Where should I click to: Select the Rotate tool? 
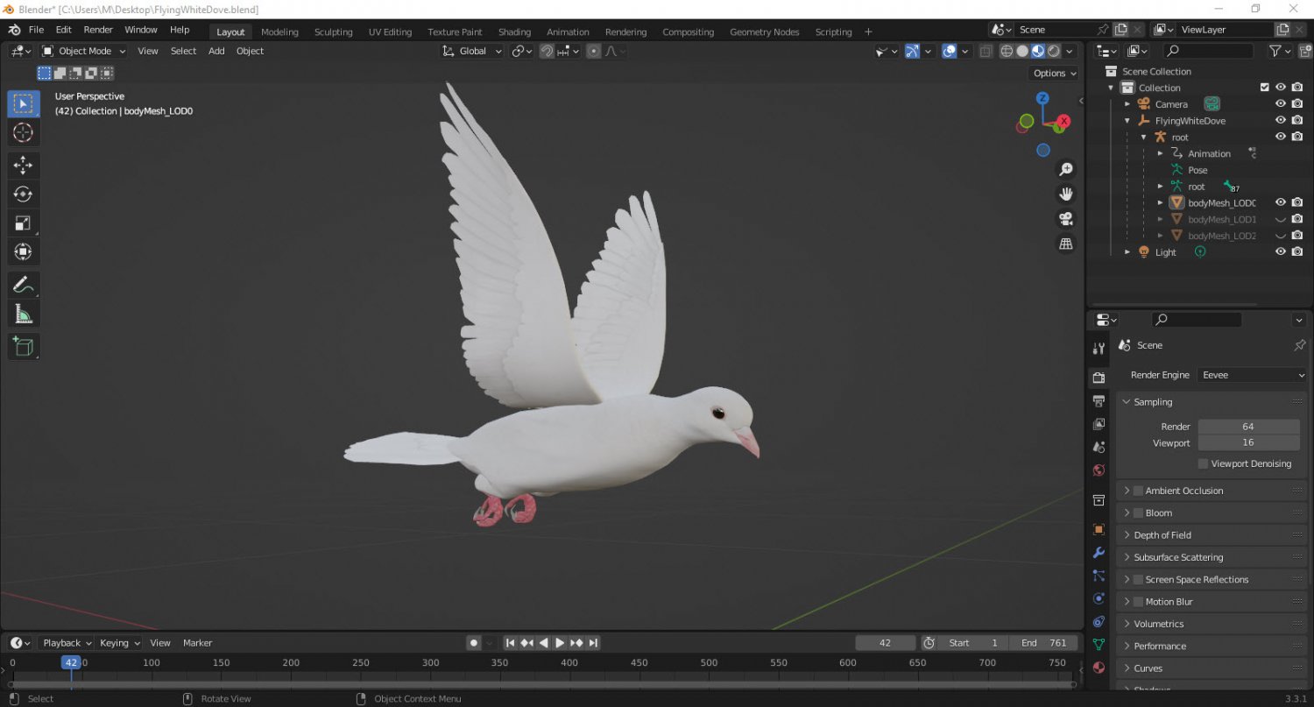(23, 194)
